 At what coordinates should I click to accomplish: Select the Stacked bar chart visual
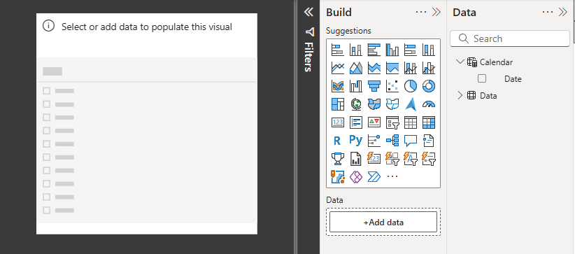[x=337, y=50]
